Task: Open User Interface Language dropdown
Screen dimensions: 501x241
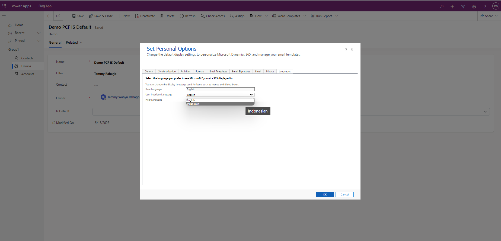Action: pos(220,95)
